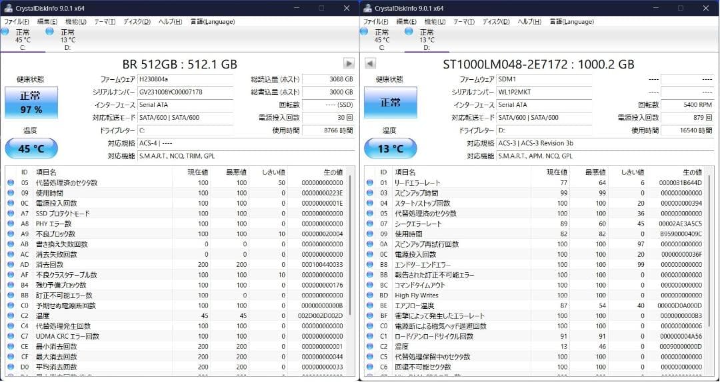Click the 正常 health button for ST1000LM048

390,102
